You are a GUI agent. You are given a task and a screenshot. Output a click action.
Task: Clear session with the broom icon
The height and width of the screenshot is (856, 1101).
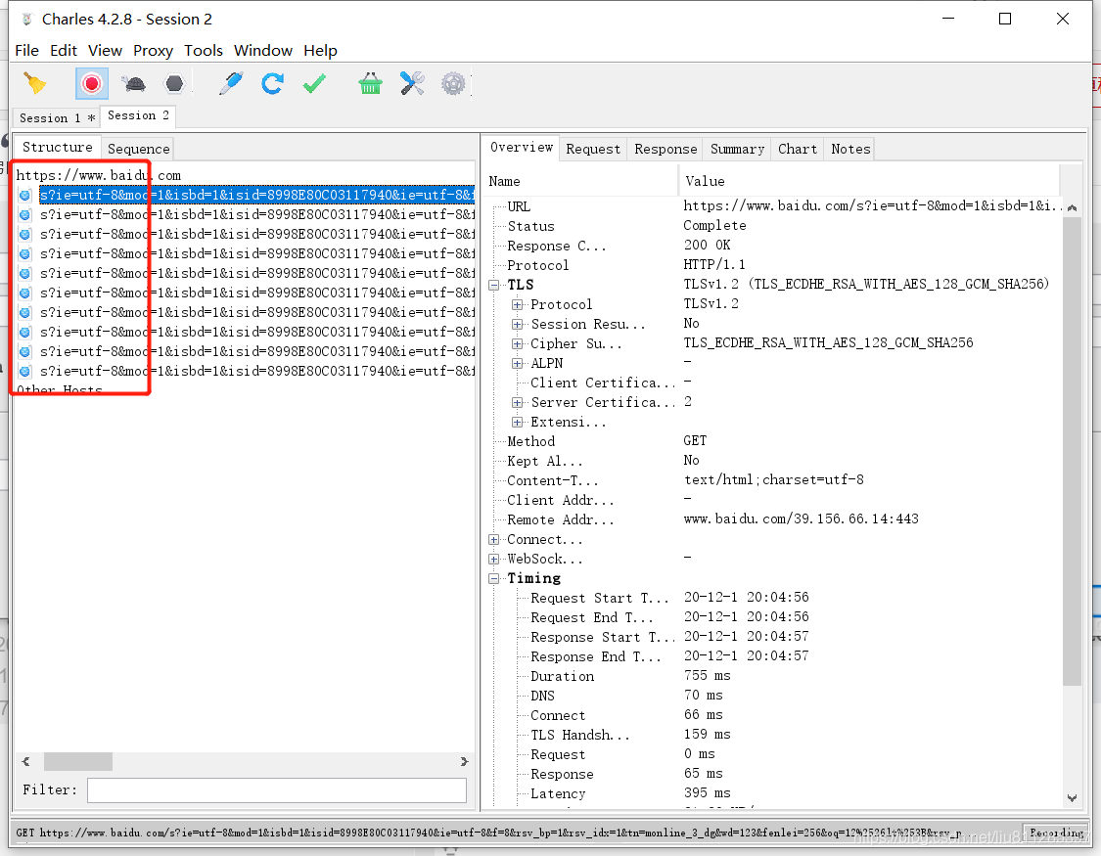(34, 83)
